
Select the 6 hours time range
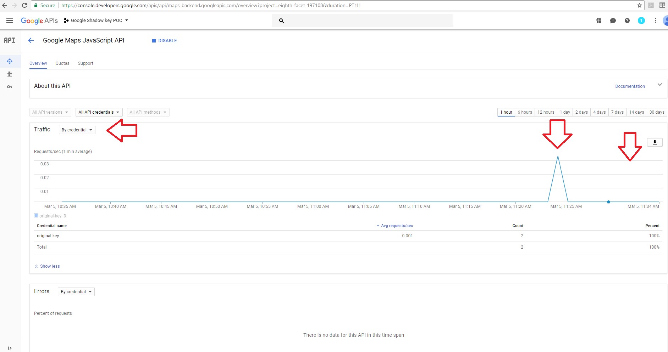tap(525, 112)
